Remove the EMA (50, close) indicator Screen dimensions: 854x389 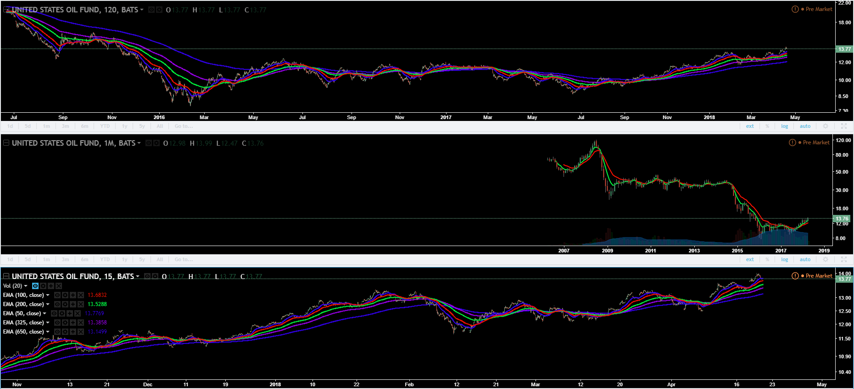click(x=78, y=313)
